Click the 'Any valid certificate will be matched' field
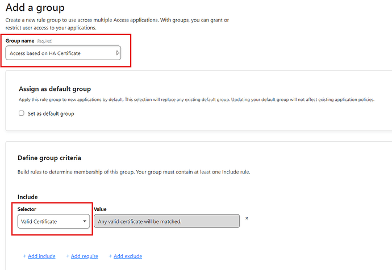The width and height of the screenshot is (392, 270). point(166,221)
